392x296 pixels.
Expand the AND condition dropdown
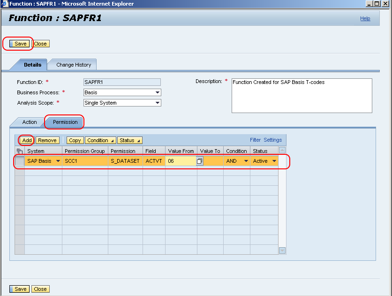[x=246, y=161]
